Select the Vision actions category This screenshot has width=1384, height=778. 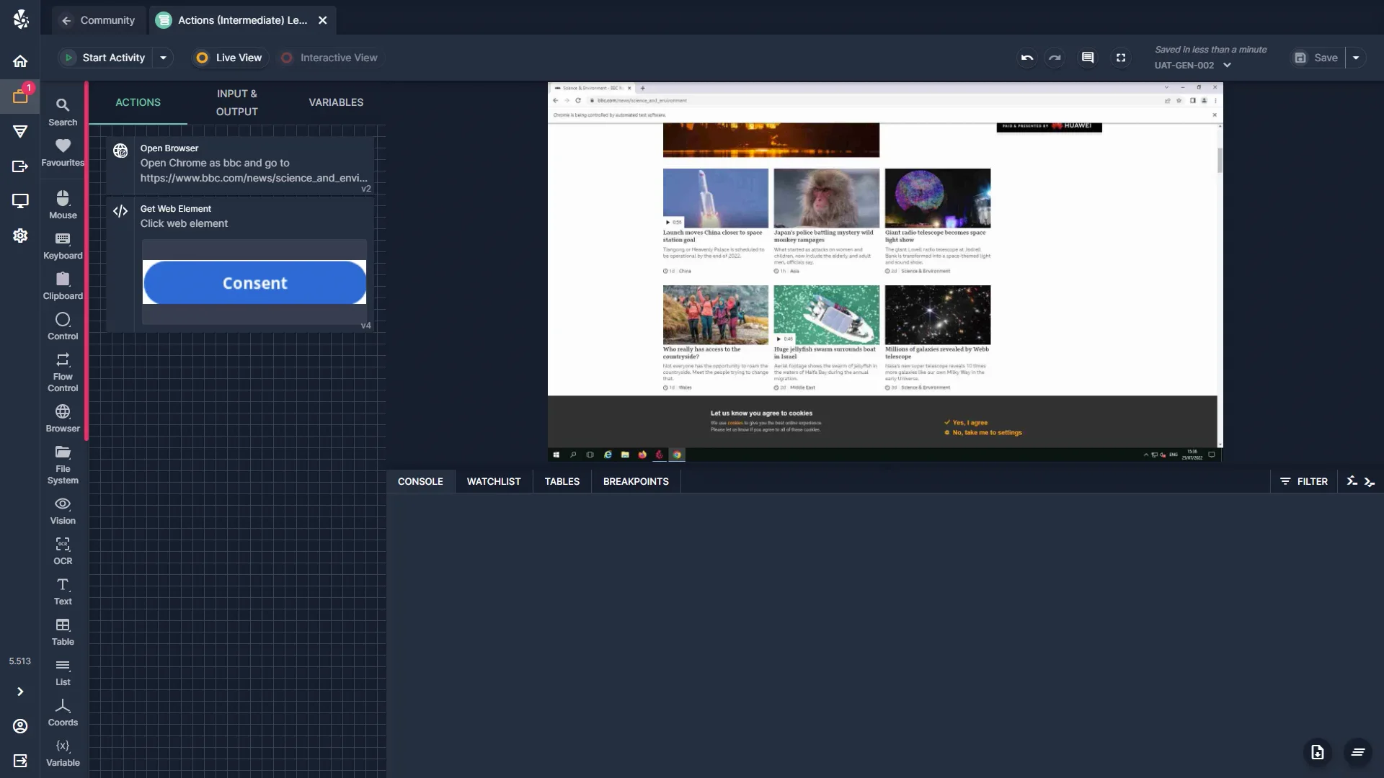[63, 510]
